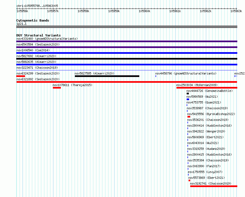Click the red esv2503034 McKernan2009 bar

pos(207,88)
